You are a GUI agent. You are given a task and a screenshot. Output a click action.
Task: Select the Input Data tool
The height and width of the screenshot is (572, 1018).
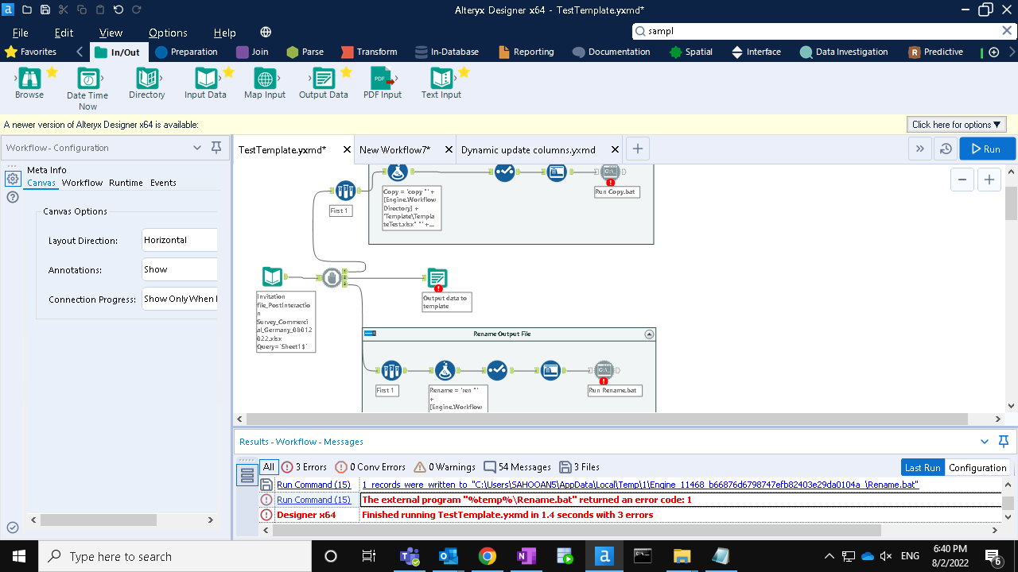(x=205, y=79)
